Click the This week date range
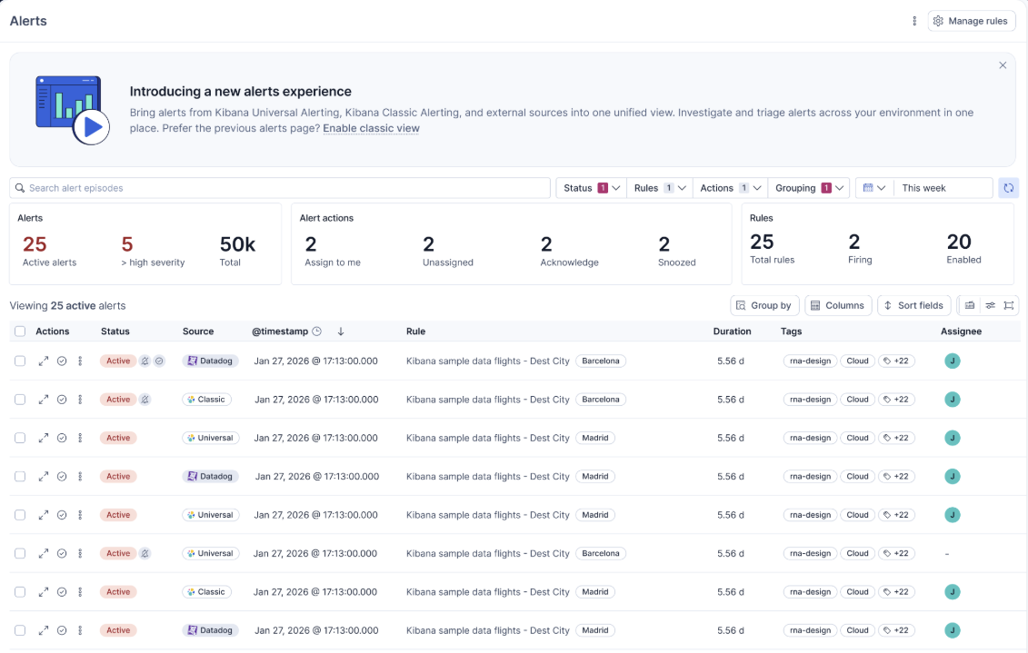This screenshot has width=1028, height=653. 943,188
